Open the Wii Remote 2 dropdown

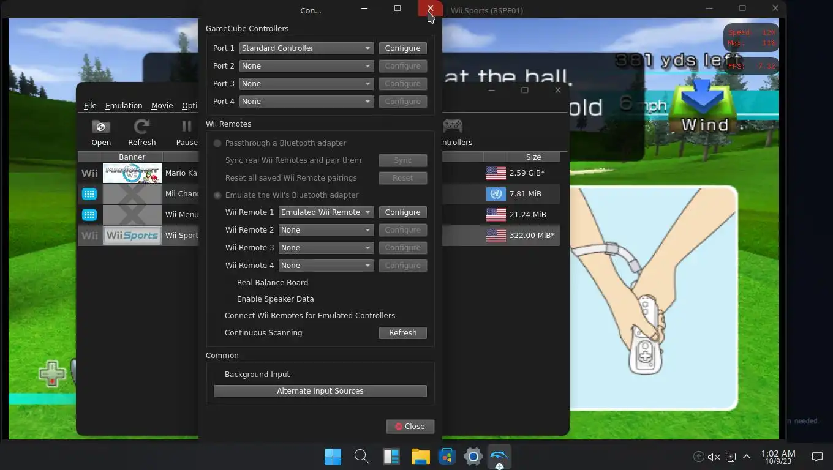tap(326, 230)
